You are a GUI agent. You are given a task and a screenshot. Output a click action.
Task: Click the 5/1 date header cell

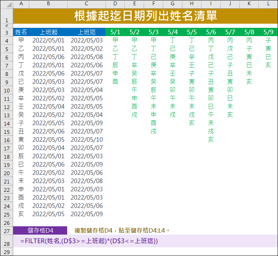(x=115, y=32)
